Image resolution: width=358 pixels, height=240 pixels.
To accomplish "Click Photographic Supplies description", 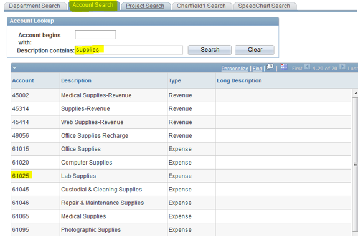I will [91, 229].
